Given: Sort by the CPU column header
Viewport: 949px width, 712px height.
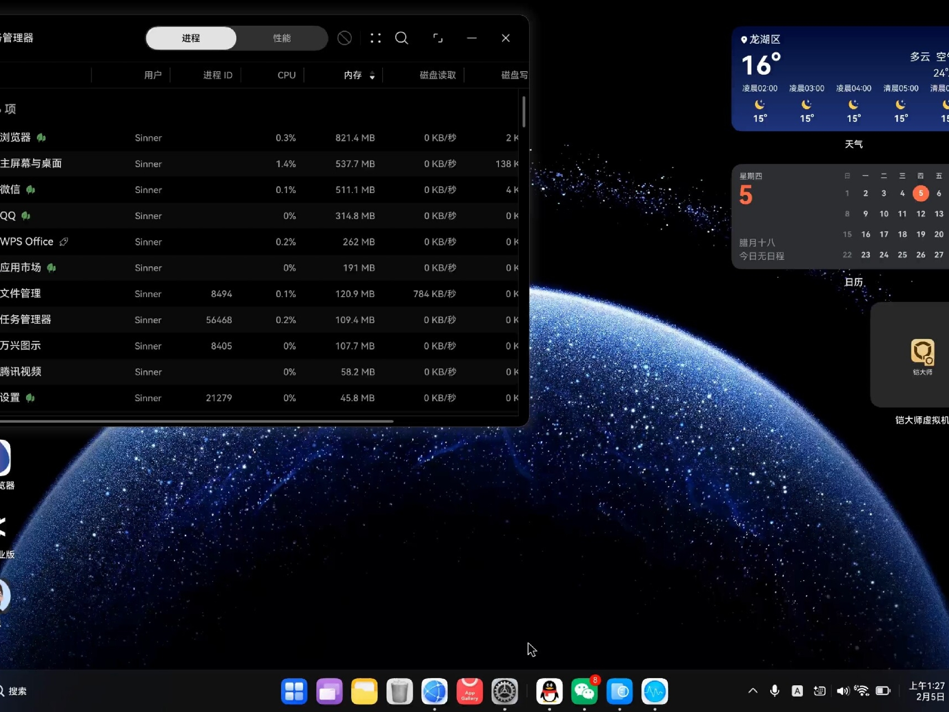Looking at the screenshot, I should (x=286, y=75).
